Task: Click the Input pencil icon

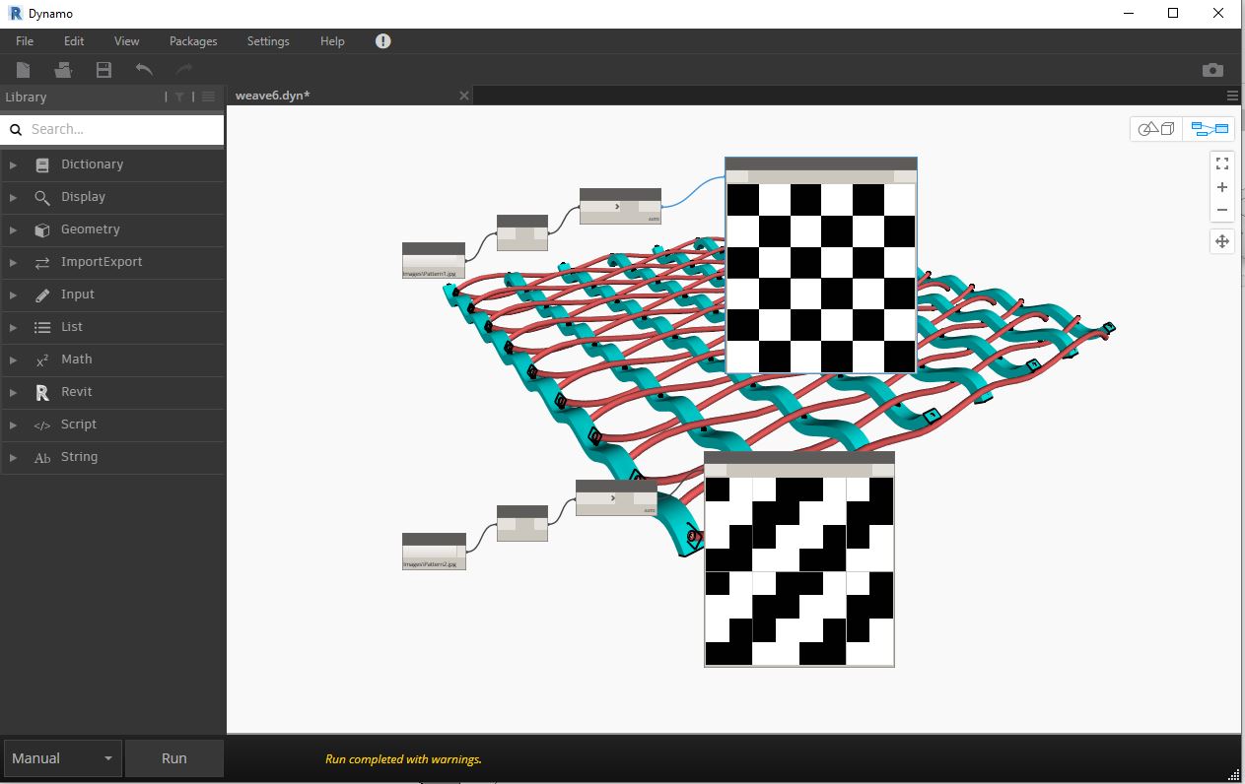Action: (41, 295)
